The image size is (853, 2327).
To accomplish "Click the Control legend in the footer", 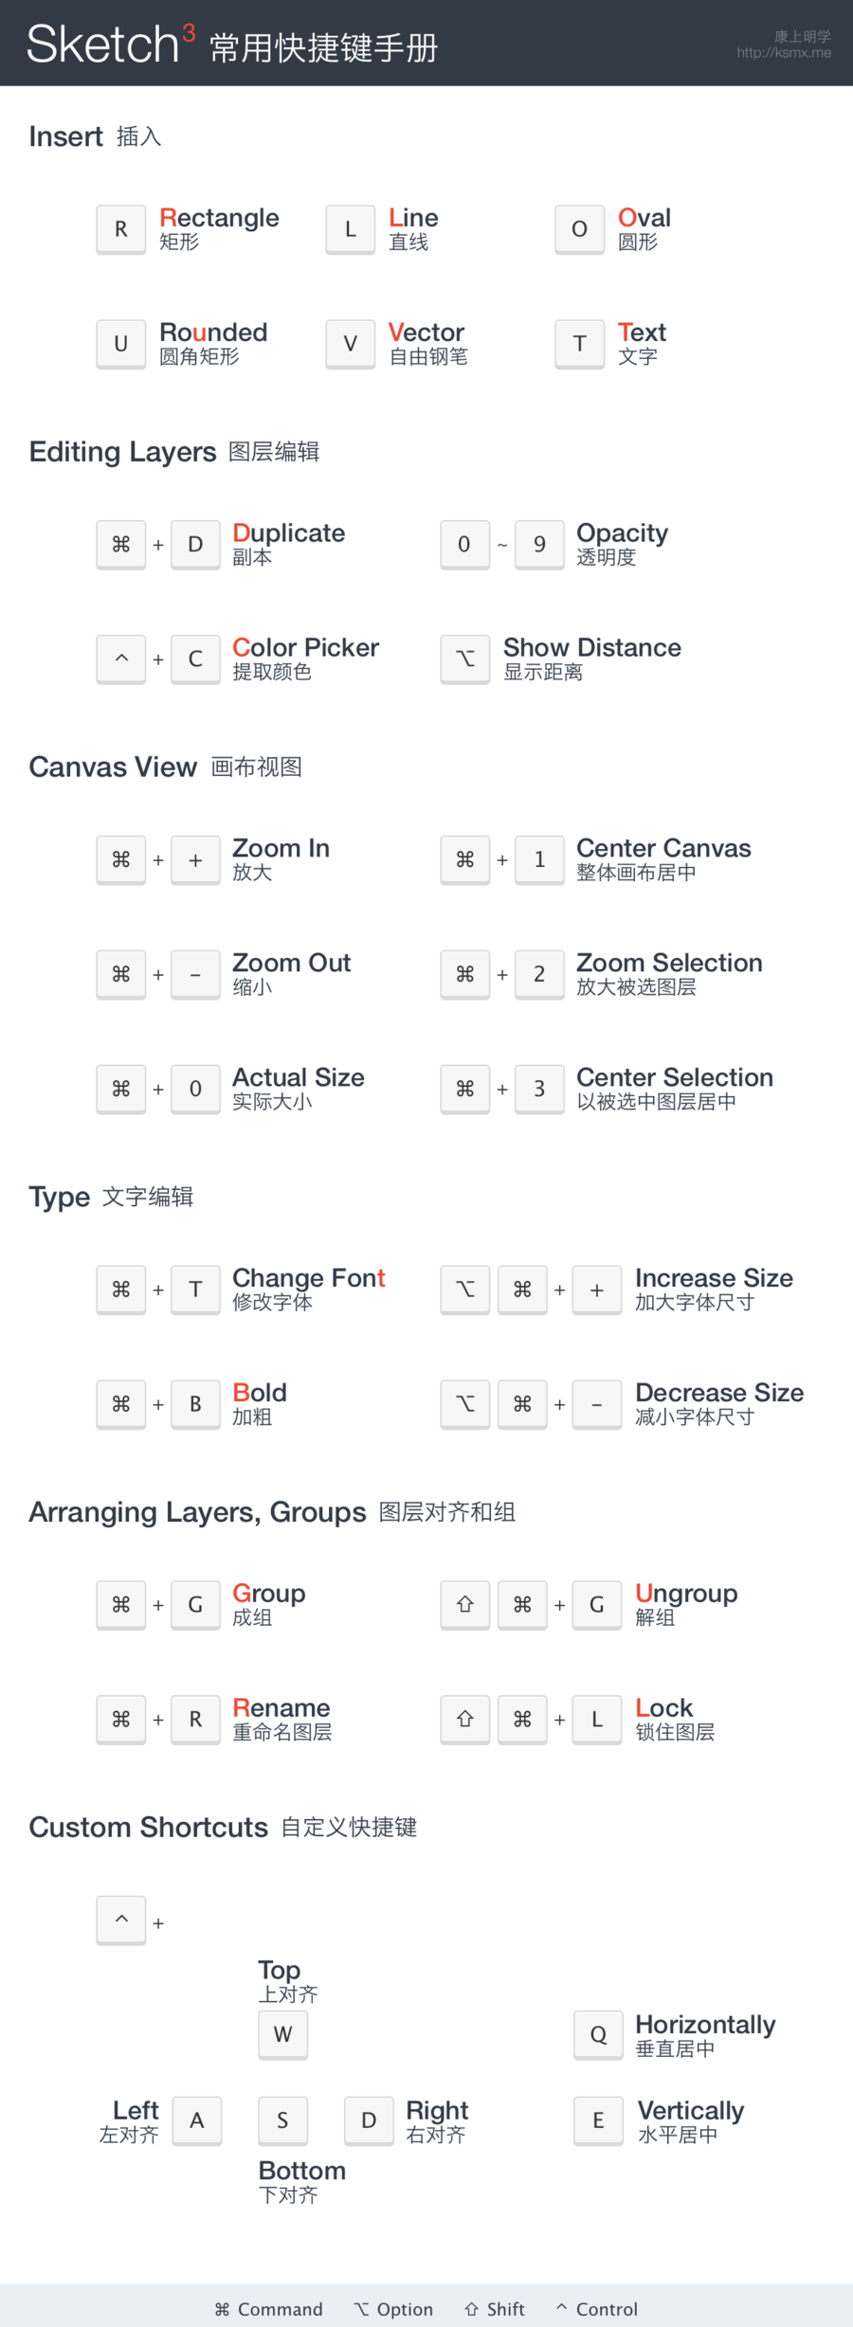I will [597, 2309].
